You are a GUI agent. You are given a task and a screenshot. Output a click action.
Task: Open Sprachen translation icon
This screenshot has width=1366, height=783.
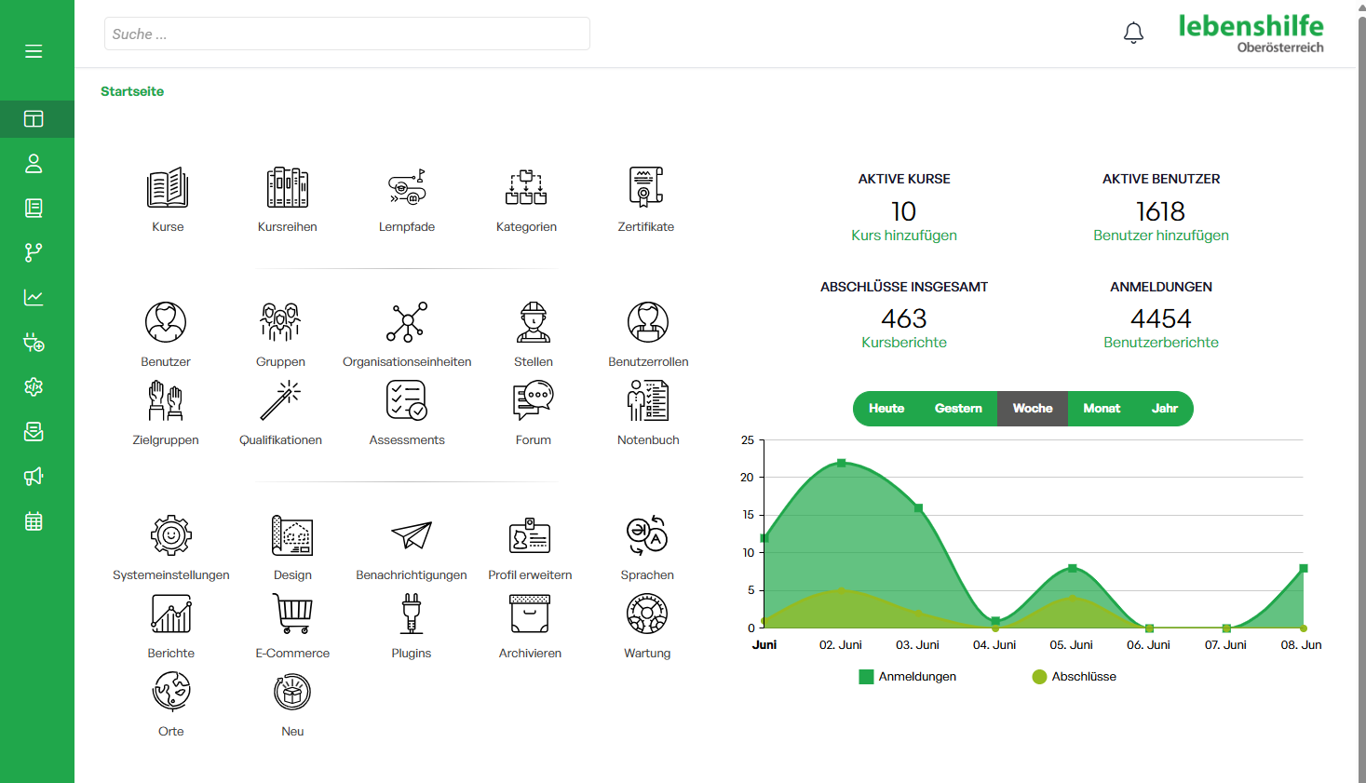(x=647, y=535)
